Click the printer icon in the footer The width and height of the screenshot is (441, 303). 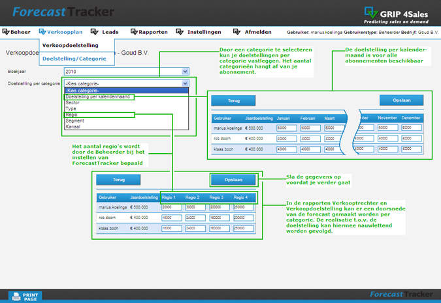(x=16, y=296)
